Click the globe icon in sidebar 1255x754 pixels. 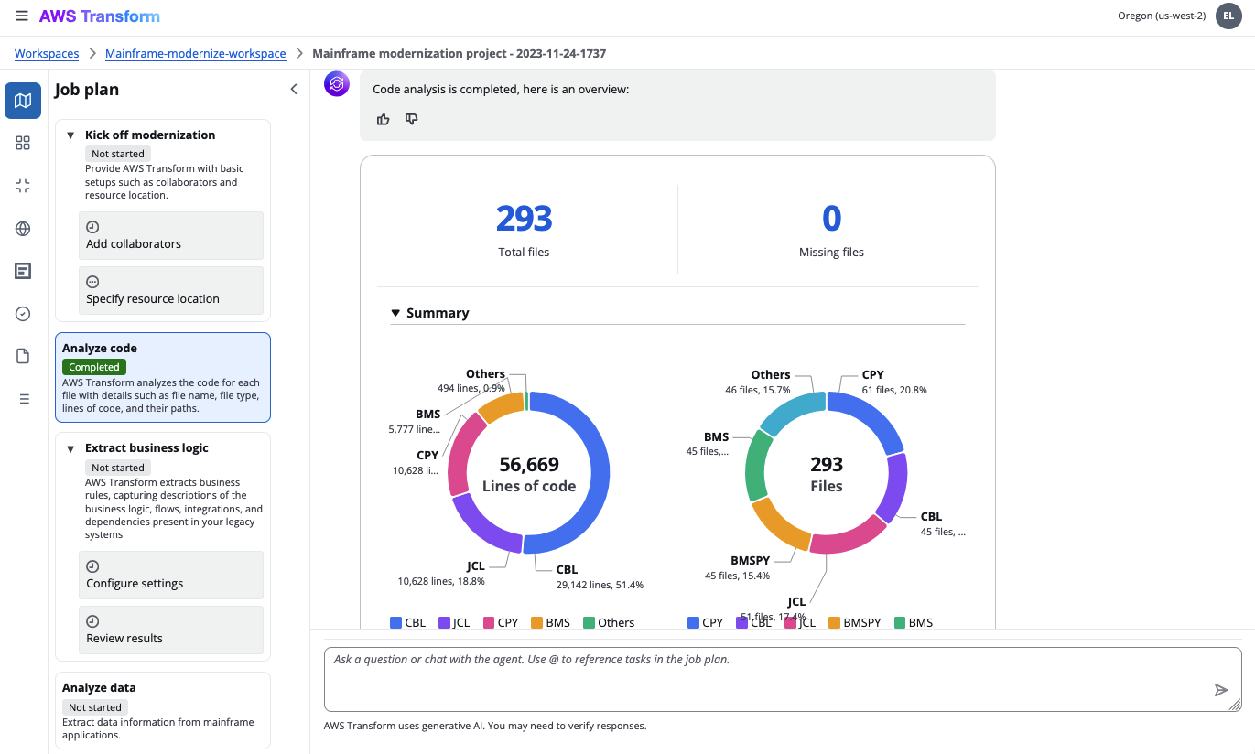(23, 229)
